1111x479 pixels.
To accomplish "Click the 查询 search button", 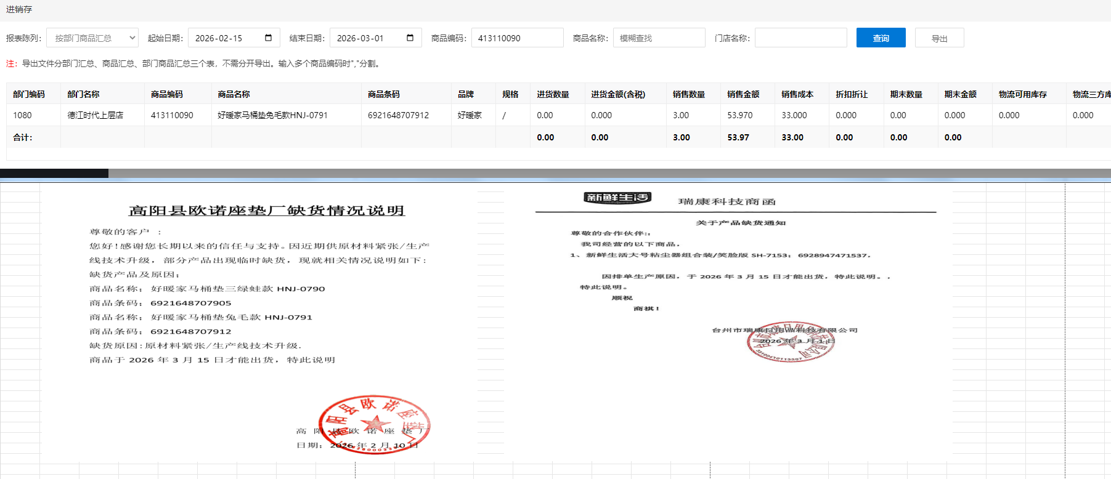I will (x=881, y=38).
